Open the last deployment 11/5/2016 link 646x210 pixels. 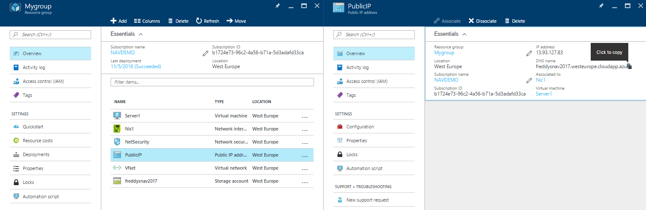135,66
